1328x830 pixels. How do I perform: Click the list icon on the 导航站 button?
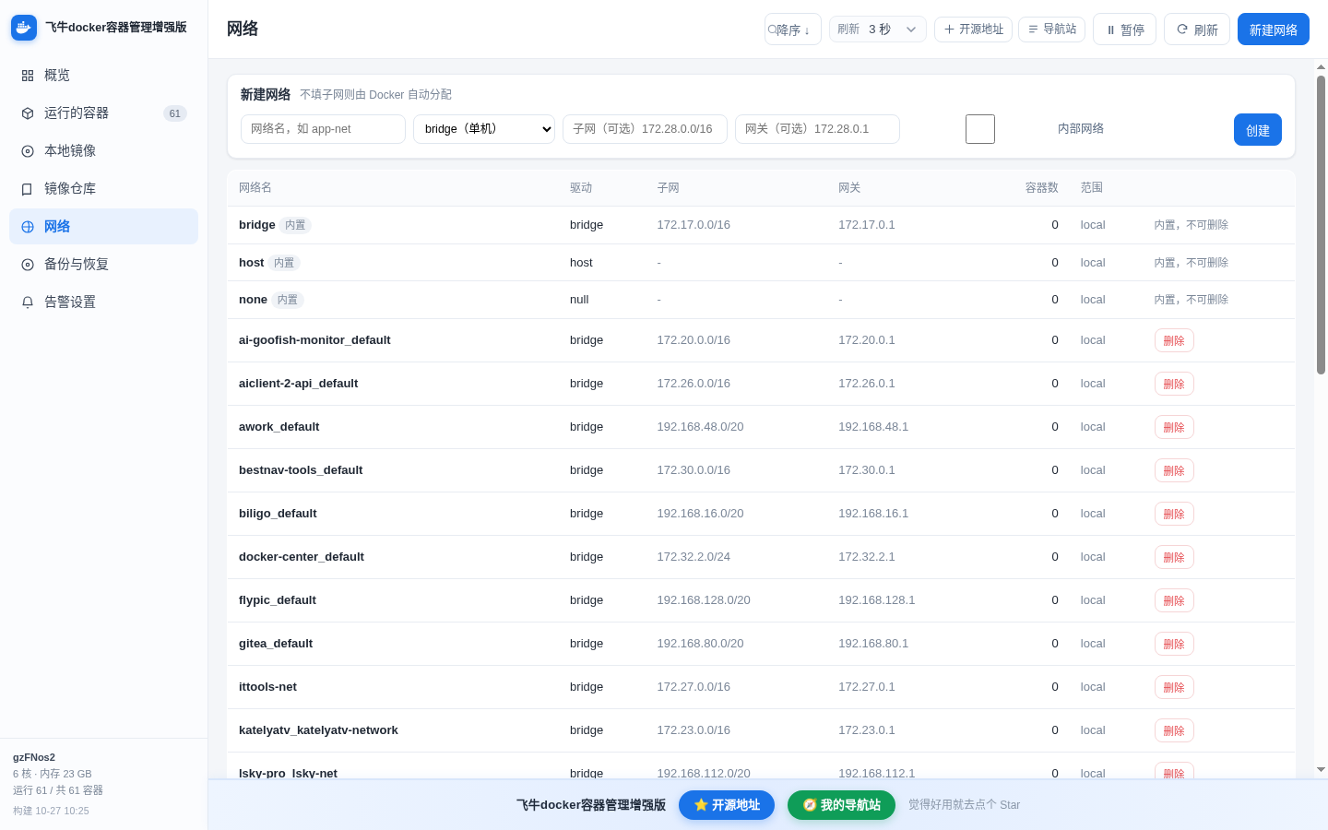(x=1033, y=30)
